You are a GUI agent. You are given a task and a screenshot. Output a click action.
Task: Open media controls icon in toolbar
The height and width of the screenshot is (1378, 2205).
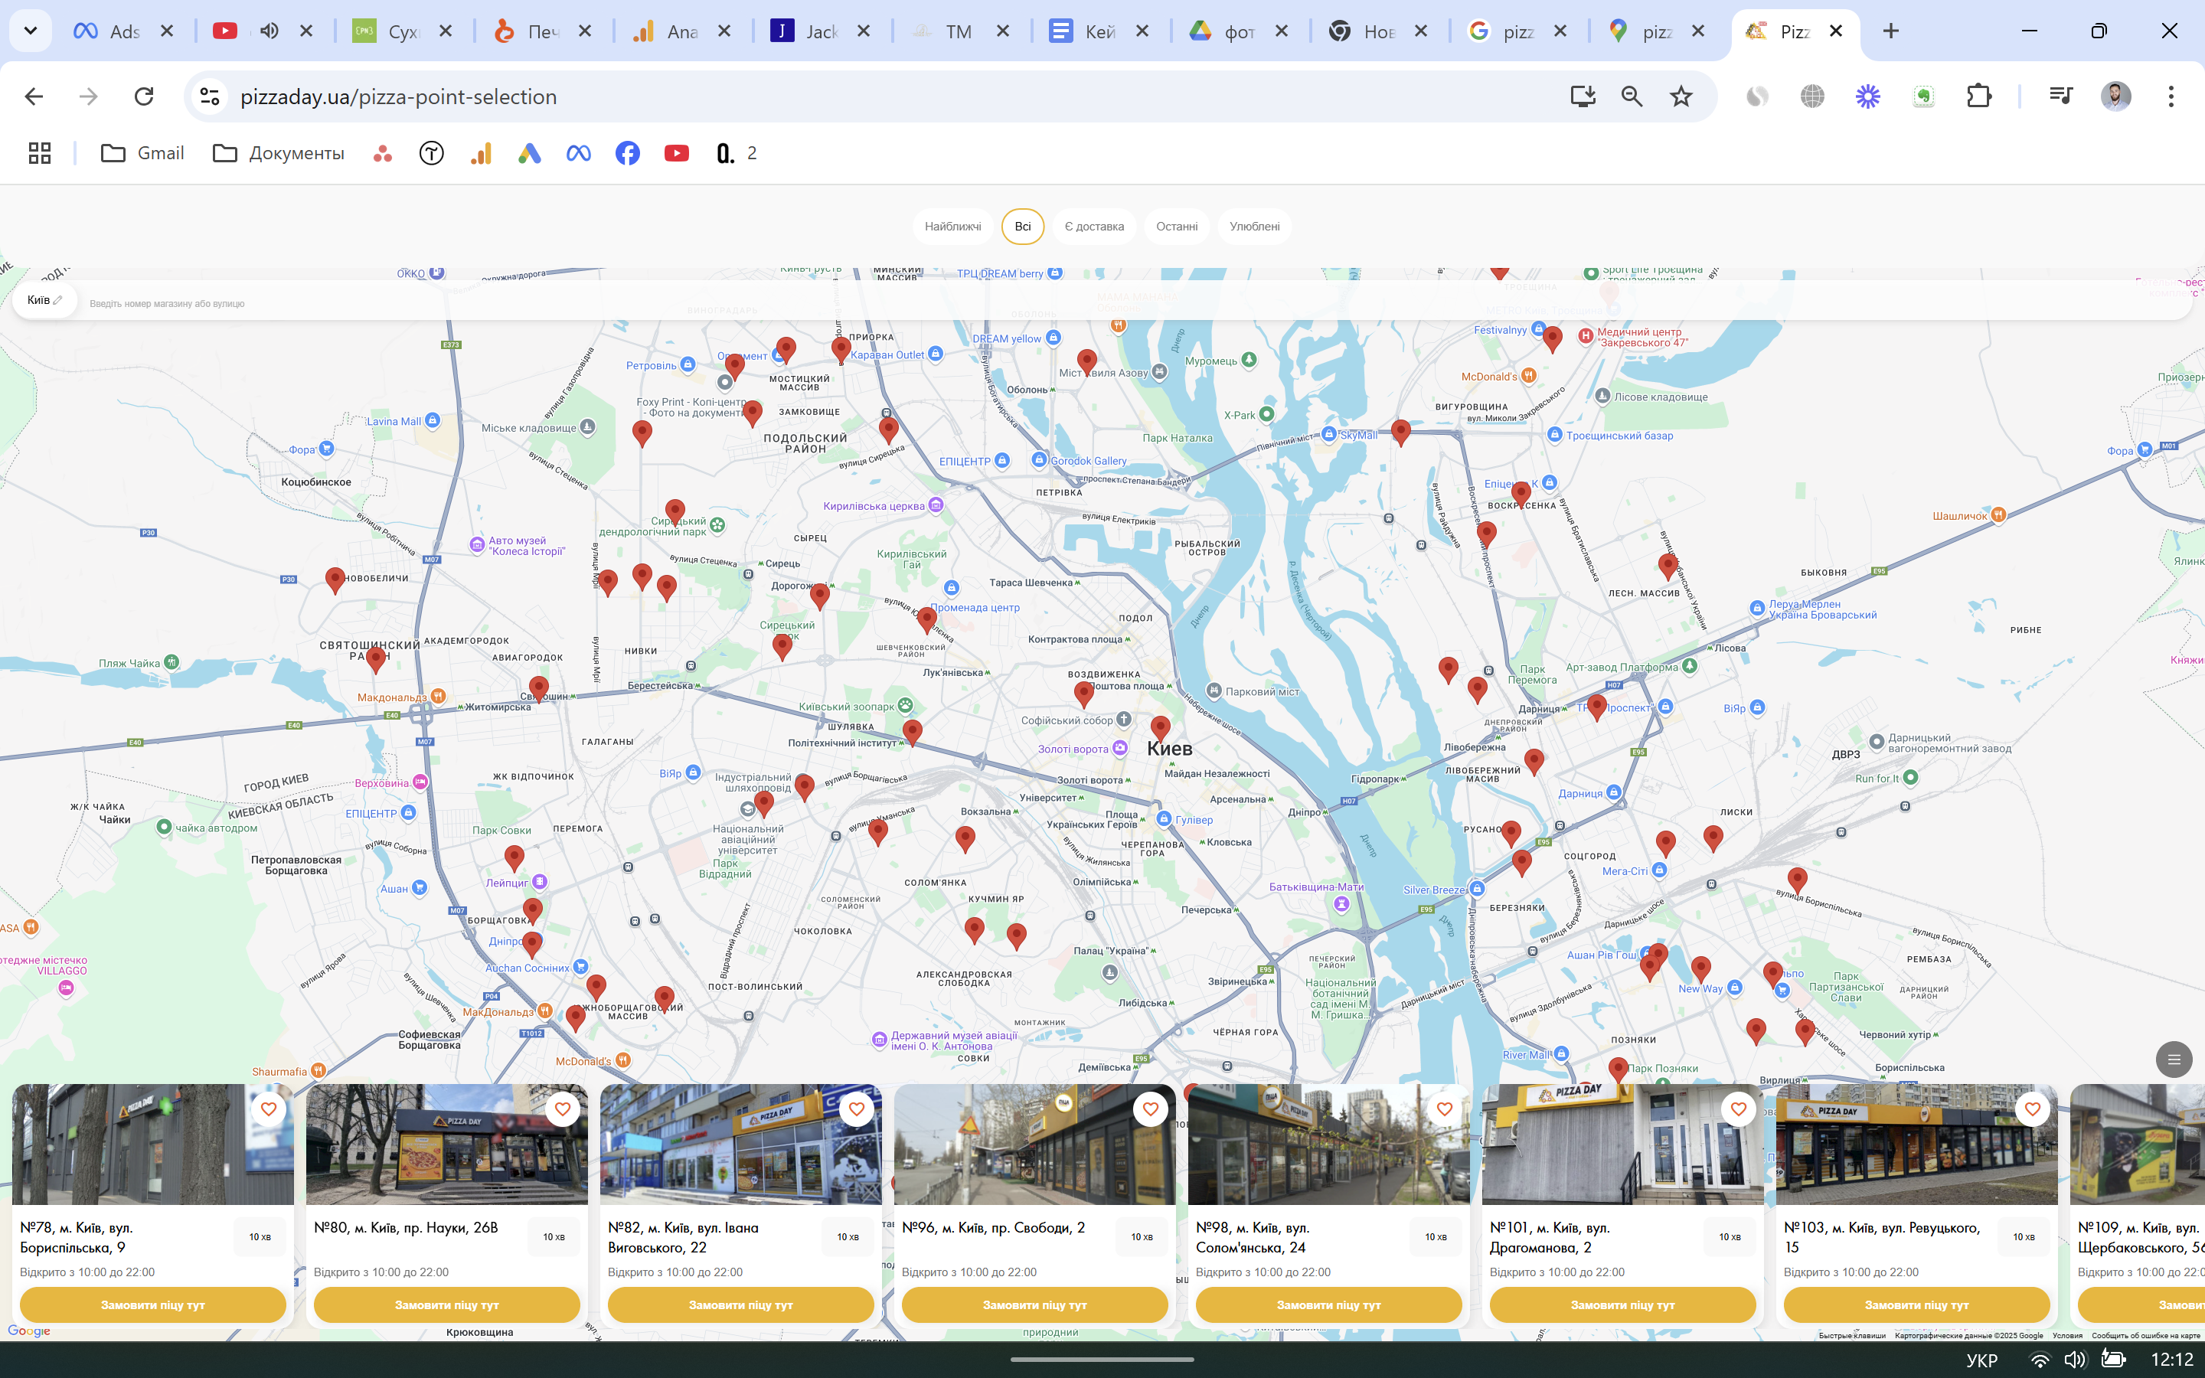[2060, 95]
